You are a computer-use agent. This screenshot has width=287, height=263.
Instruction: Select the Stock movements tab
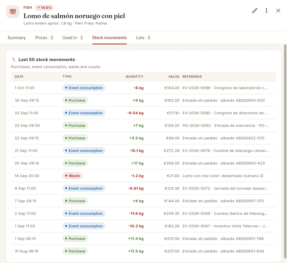109,38
